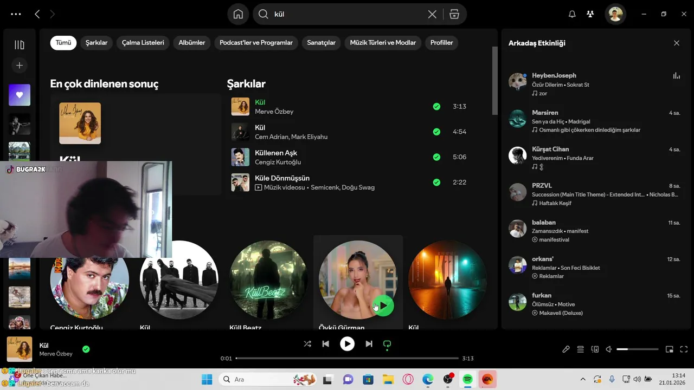Use the main results scrollbar
694x390 pixels.
click(x=494, y=80)
